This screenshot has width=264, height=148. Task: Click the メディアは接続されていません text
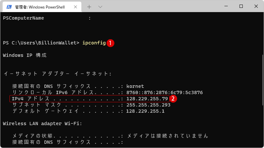(x=168, y=136)
